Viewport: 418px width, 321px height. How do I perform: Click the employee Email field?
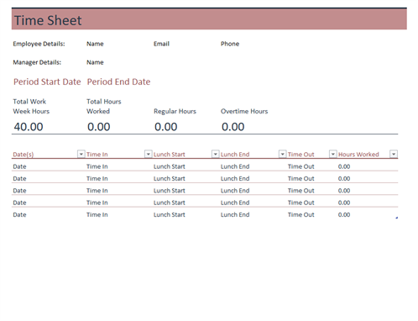tap(161, 44)
